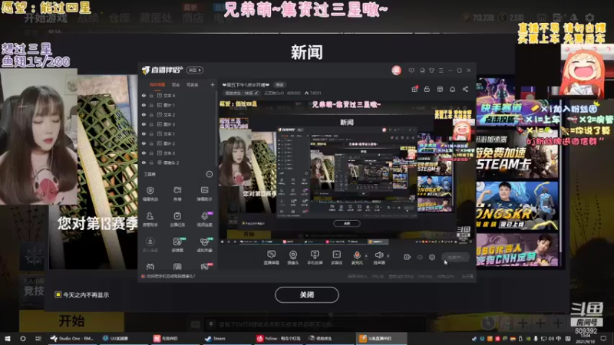Viewport: 614px width, 345px height.
Task: Open the microphone options dropdown arrow
Action: 366,256
